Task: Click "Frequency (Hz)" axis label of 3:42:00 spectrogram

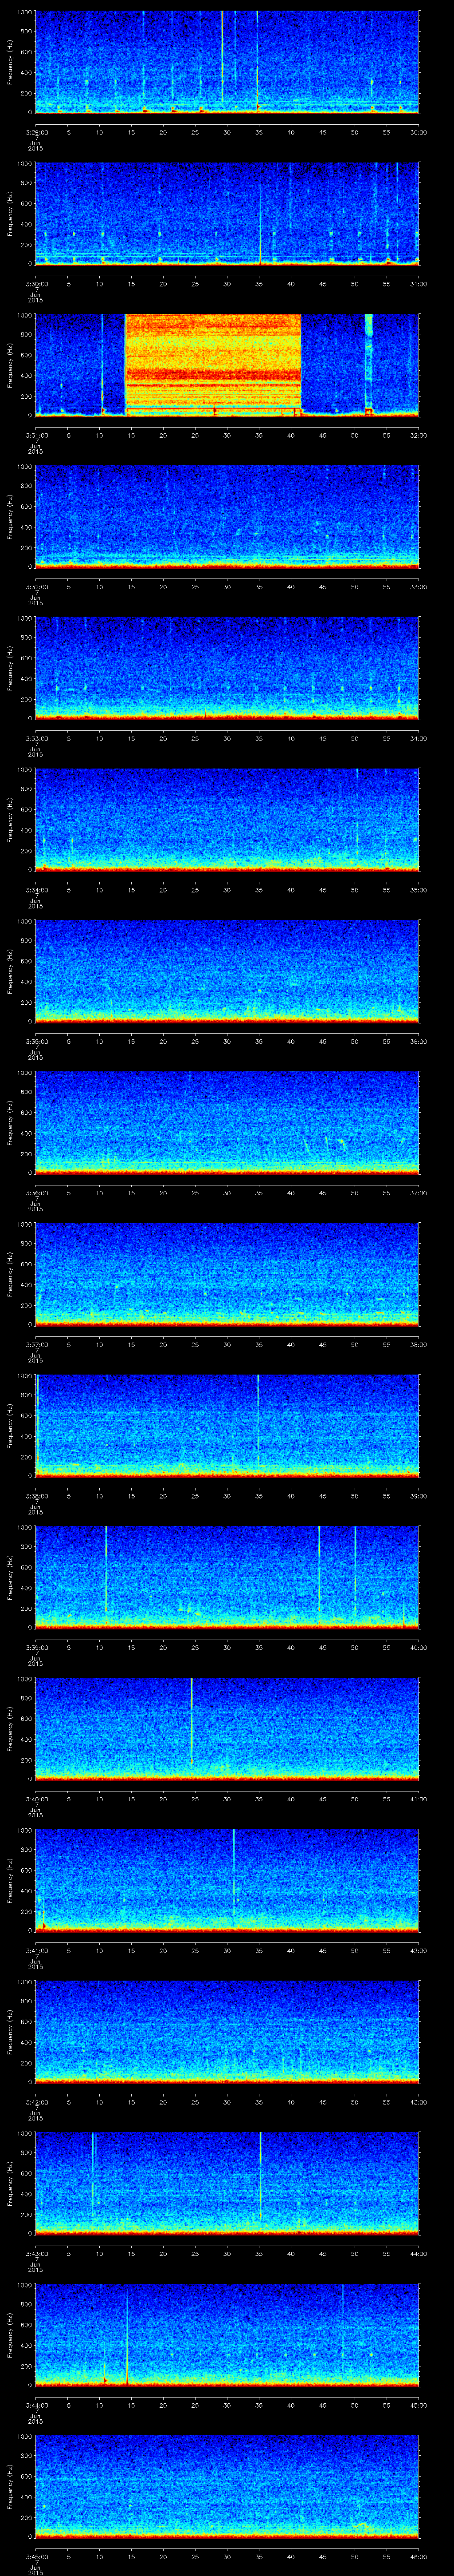Action: coord(11,2032)
